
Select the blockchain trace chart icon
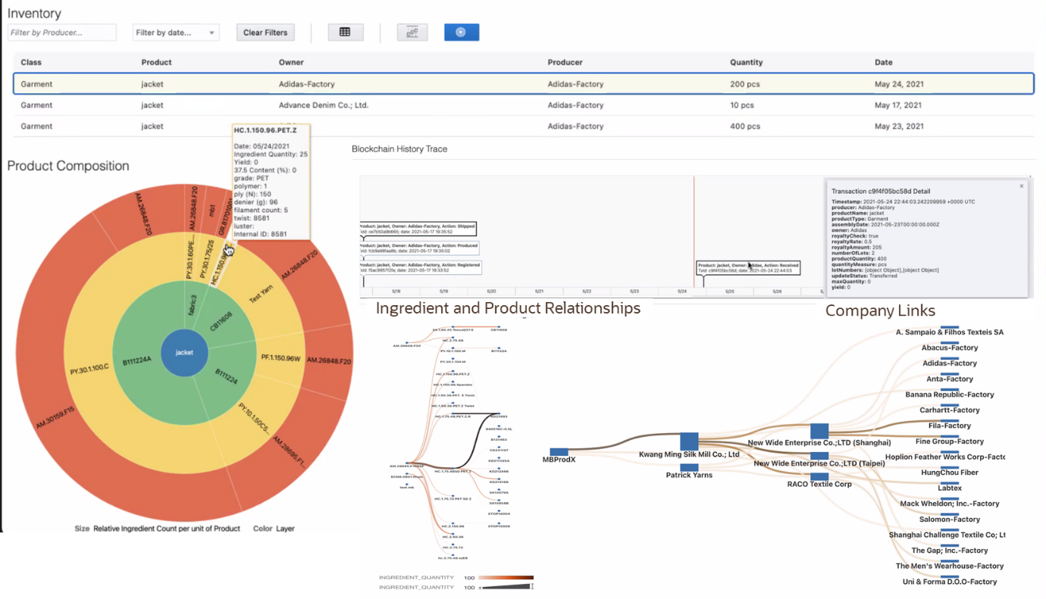coord(412,32)
